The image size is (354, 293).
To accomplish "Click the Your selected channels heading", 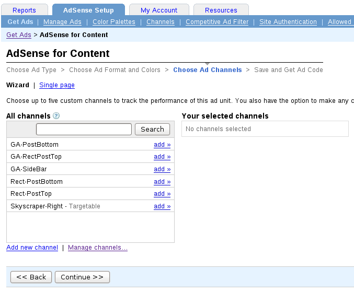I will point(225,116).
